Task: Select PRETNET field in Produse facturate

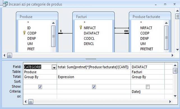Action: tap(147, 49)
